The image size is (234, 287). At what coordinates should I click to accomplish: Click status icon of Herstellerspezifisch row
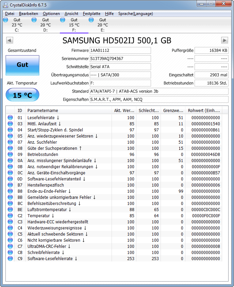coord(10,185)
